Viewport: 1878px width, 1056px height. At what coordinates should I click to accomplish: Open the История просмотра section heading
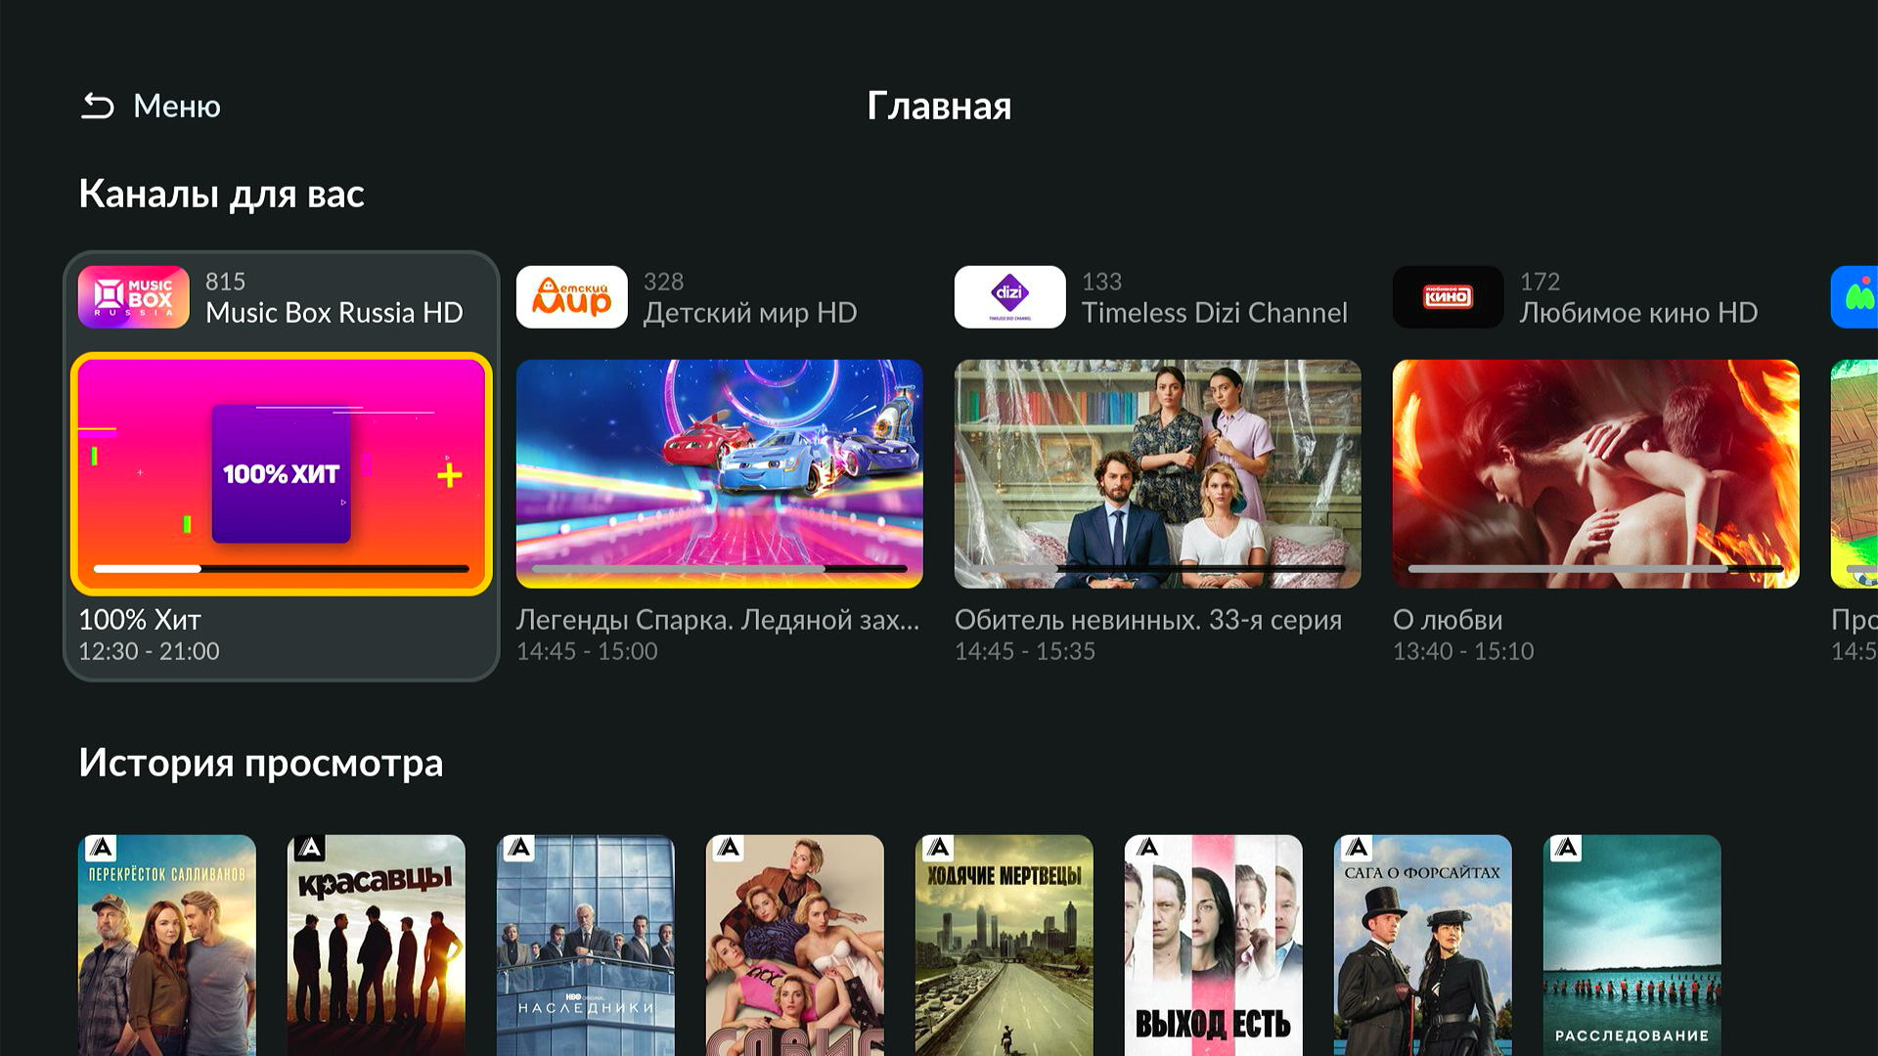pos(261,763)
